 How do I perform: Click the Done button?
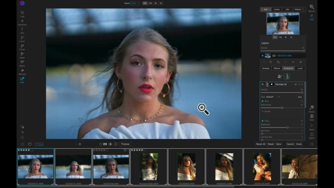(299, 144)
